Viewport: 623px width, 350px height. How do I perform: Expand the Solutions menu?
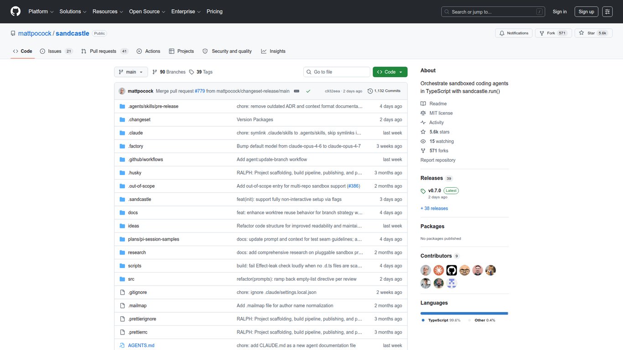pos(73,12)
